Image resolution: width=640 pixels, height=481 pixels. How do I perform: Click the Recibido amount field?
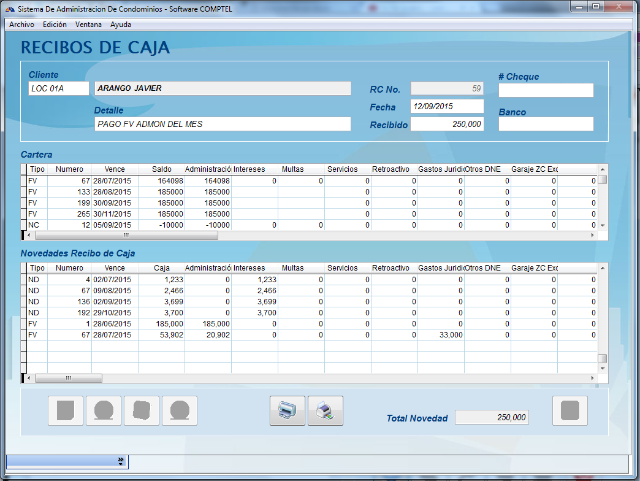click(448, 124)
